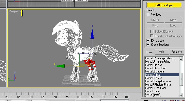Click frame 55 on the timeline
This screenshot has height=101, width=185.
coord(19,97)
